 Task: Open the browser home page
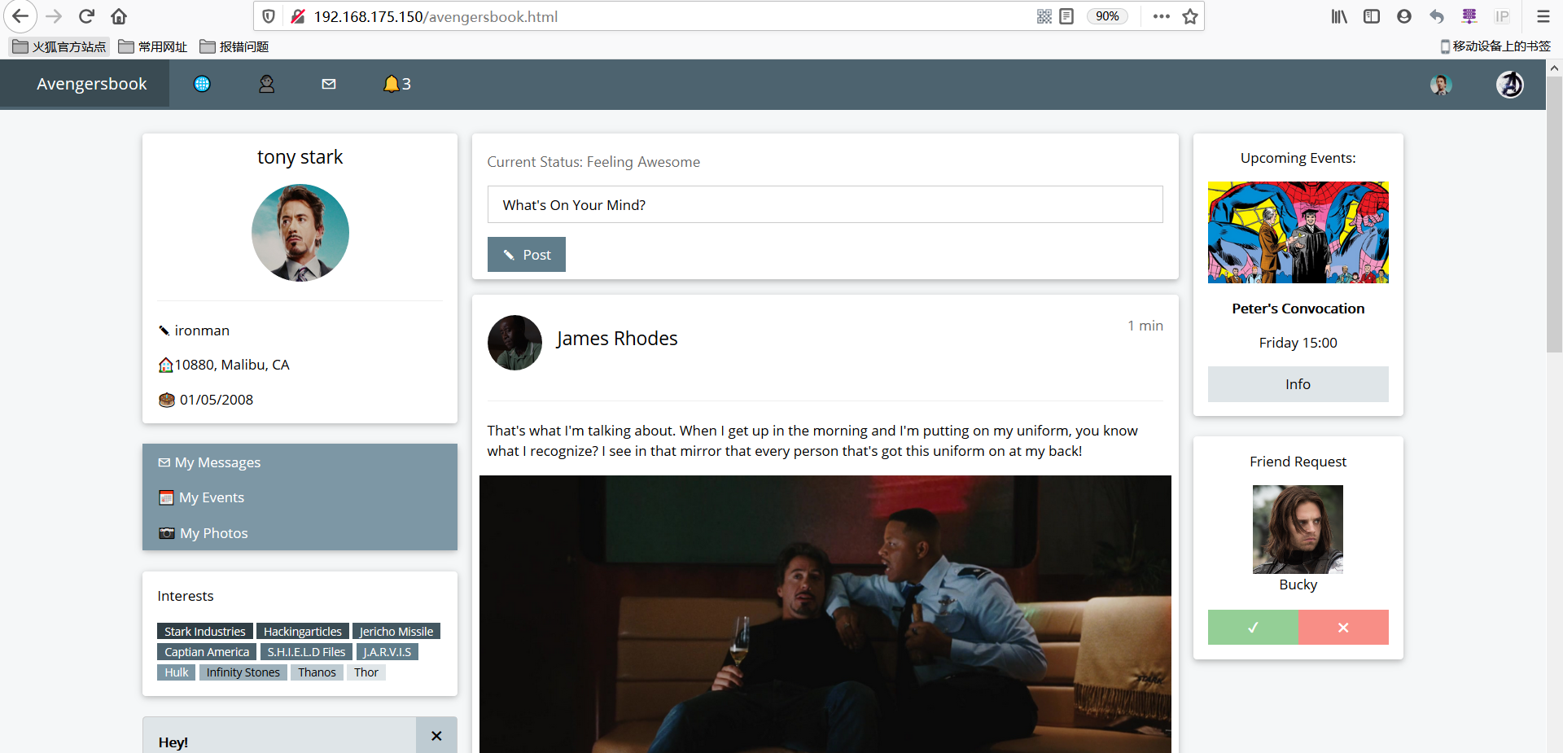(119, 16)
